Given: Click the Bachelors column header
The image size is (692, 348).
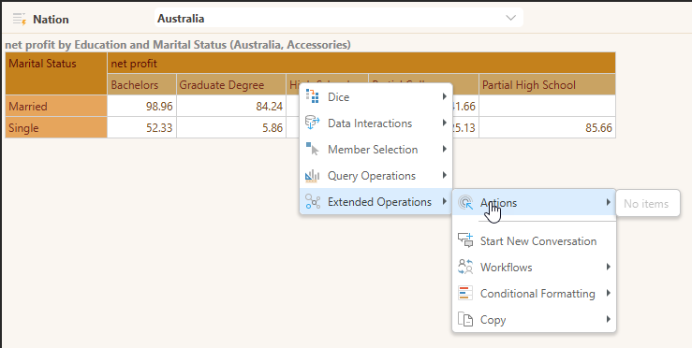Looking at the screenshot, I should tap(141, 85).
